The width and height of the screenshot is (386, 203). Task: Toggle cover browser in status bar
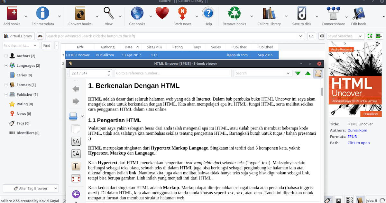tap(338, 200)
